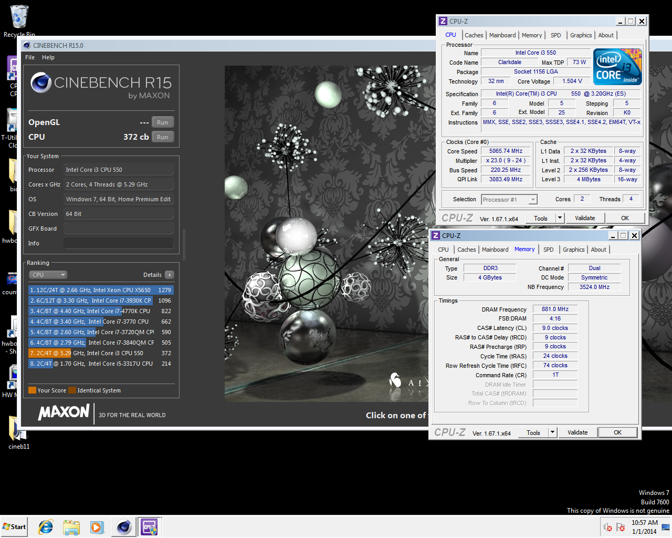
Task: Switch to Graphics tab in lower CPU-Z
Action: [x=574, y=250]
